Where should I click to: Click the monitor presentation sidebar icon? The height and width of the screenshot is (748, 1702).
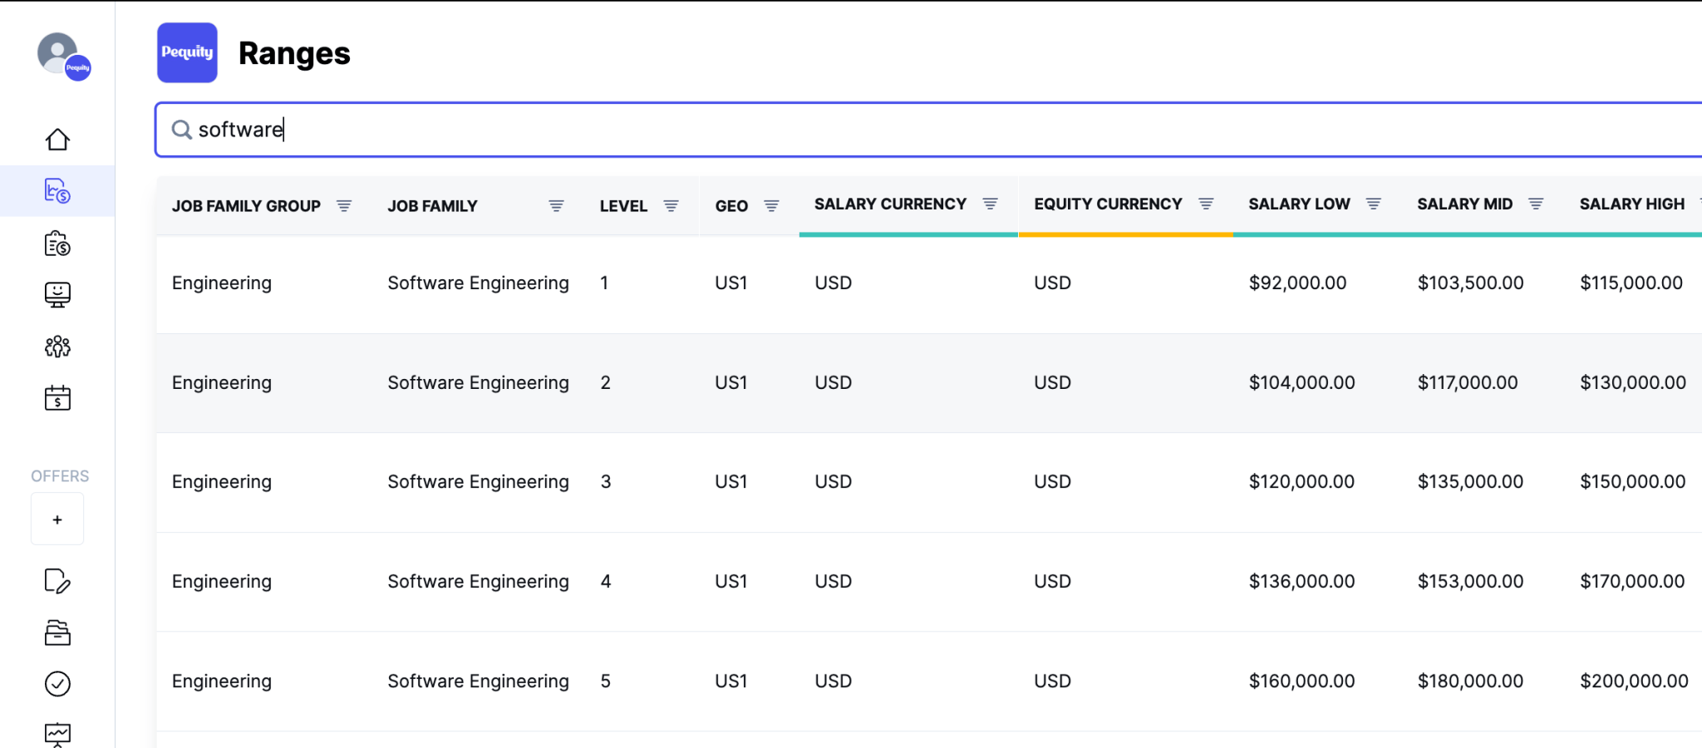(57, 295)
